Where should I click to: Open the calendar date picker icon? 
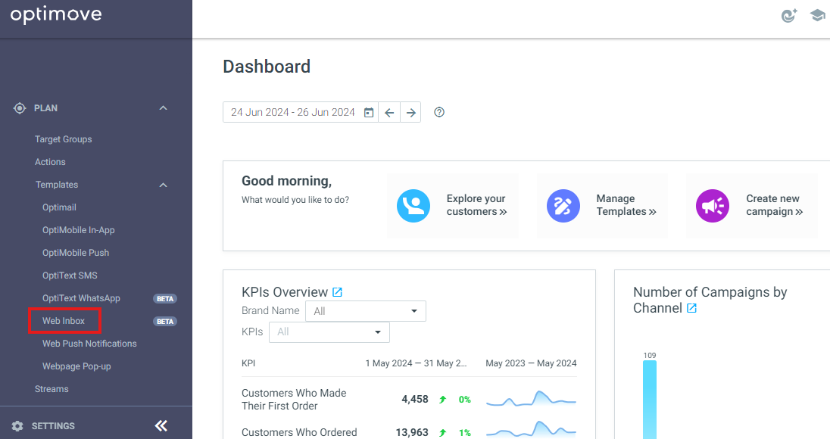[x=369, y=112]
